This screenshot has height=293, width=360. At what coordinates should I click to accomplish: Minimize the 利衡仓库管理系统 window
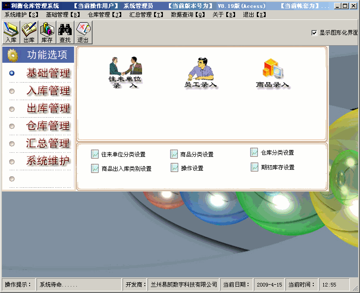337,6
